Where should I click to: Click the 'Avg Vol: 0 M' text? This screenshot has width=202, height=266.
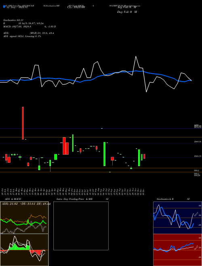tap(127, 7)
